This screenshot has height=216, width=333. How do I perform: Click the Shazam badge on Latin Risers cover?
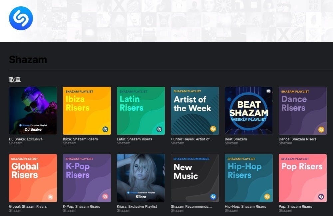[x=160, y=129]
